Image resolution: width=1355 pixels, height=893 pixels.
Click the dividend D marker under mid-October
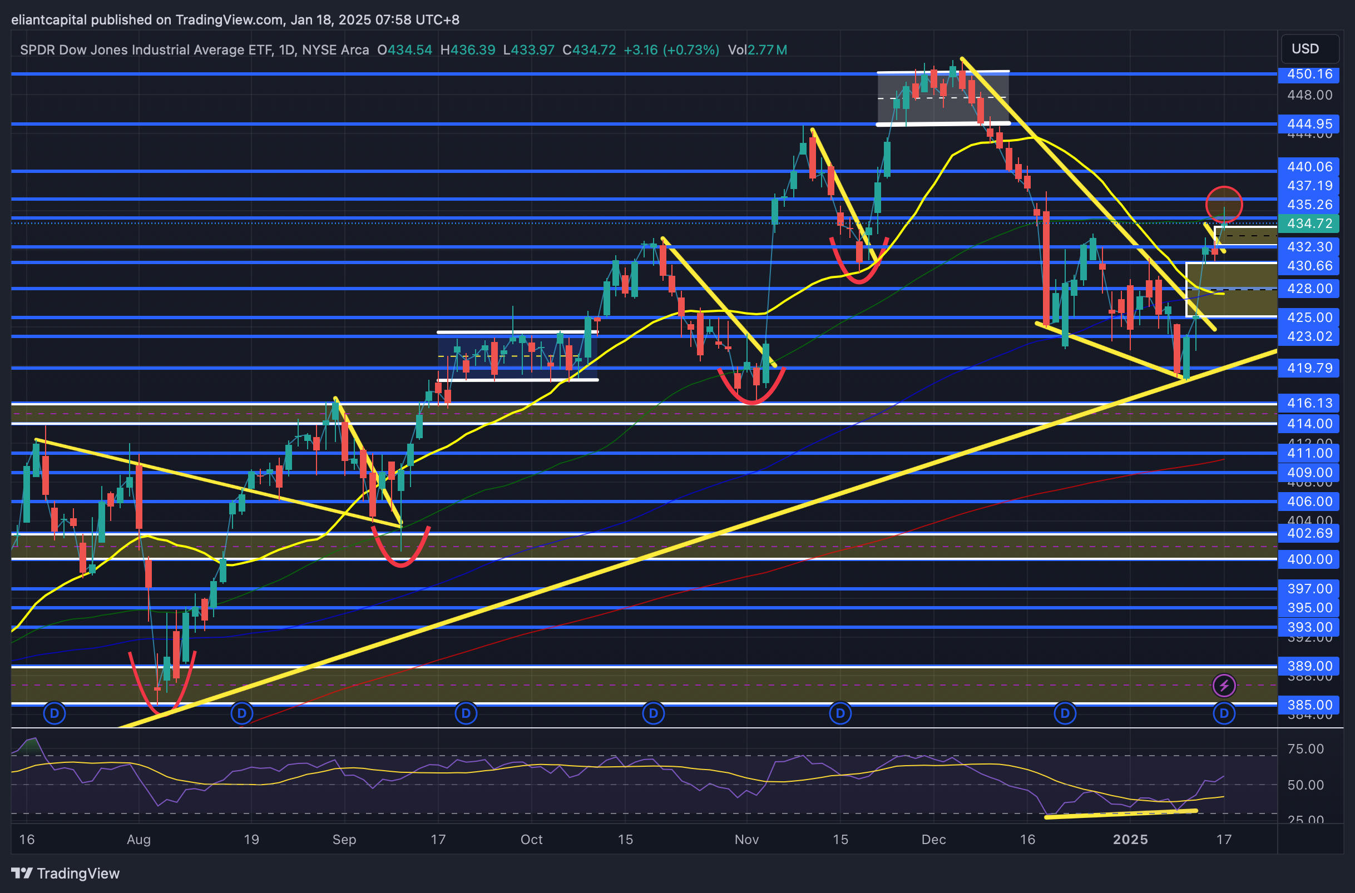point(653,713)
